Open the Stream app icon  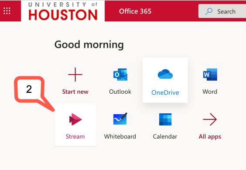[75, 119]
